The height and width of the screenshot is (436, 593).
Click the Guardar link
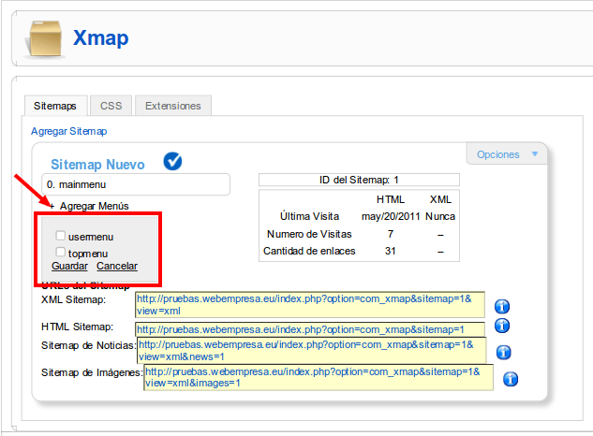[69, 266]
